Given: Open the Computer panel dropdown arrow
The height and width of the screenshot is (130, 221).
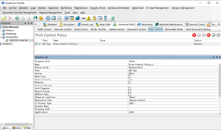Looking at the screenshot, I should (x=25, y=23).
